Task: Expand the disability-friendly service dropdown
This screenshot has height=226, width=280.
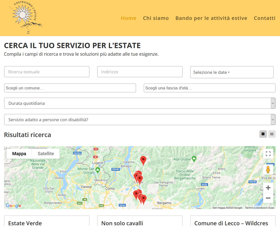Action: click(x=140, y=120)
